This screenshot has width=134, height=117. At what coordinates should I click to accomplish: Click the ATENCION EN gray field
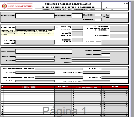pyautogui.click(x=35, y=28)
